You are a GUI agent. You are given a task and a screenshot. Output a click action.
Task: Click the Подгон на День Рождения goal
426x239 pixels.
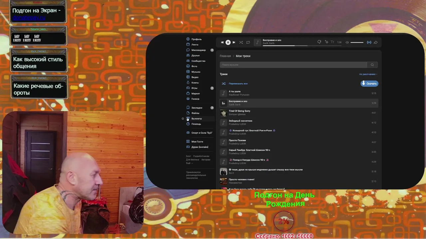coord(285,199)
